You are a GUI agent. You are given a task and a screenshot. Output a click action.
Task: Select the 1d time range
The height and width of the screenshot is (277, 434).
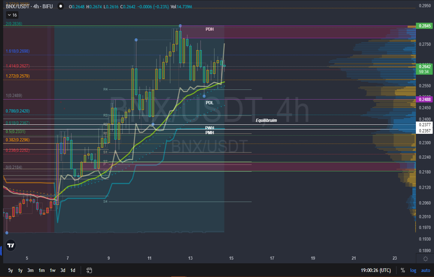click(73, 270)
